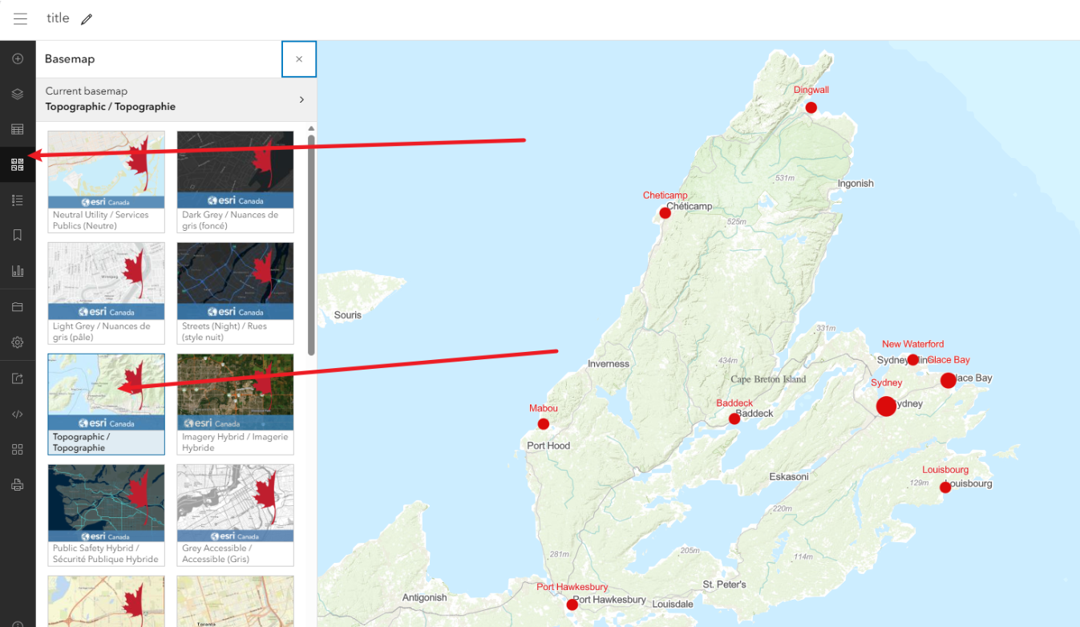Screen dimensions: 1080x627
Task: Select the Basemap icon in sidebar
Action: point(18,164)
